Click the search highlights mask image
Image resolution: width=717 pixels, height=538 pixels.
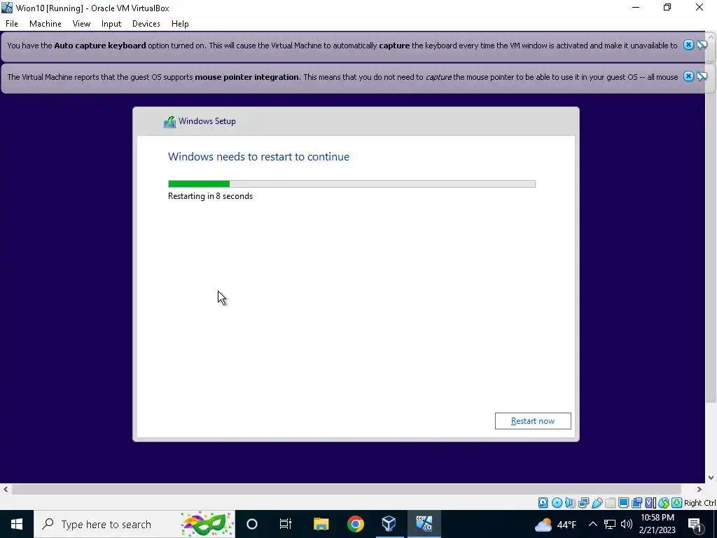coord(207,524)
